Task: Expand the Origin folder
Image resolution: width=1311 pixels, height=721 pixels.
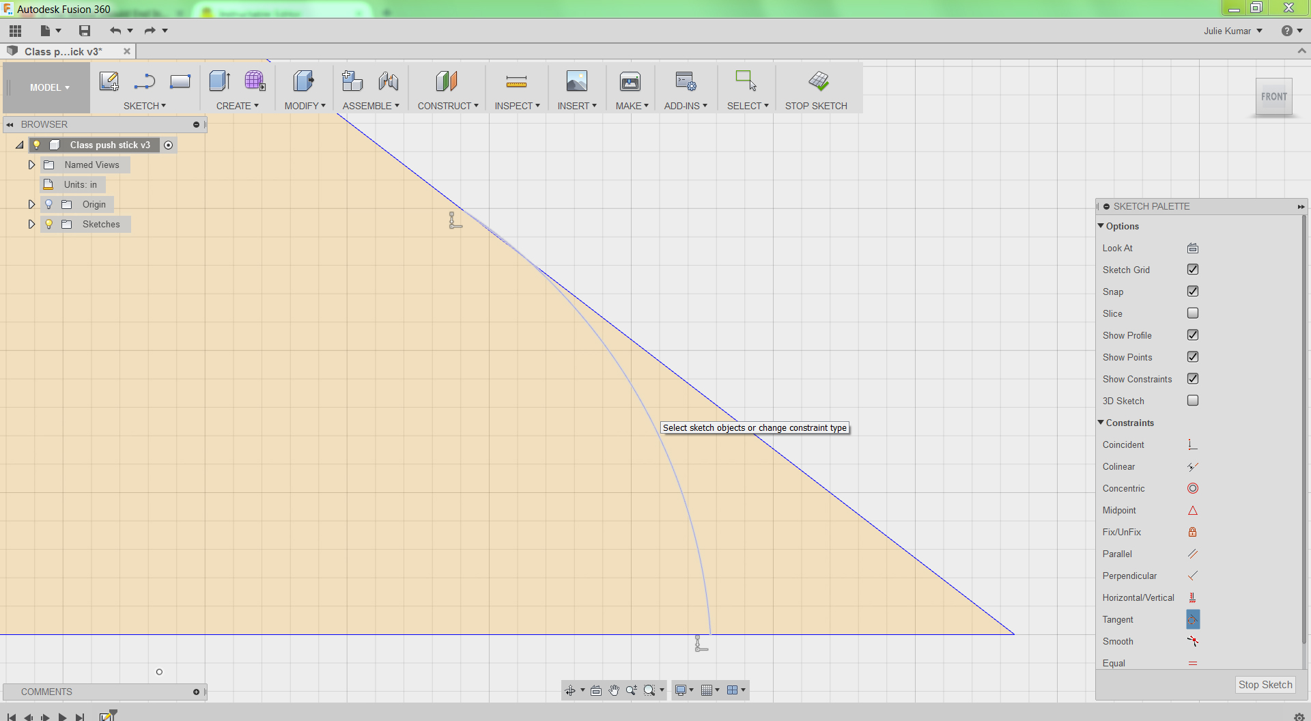Action: point(31,204)
